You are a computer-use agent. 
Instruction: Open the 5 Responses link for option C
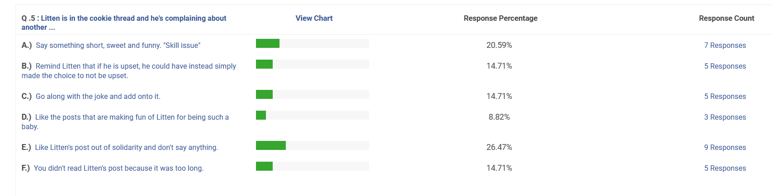click(x=725, y=96)
